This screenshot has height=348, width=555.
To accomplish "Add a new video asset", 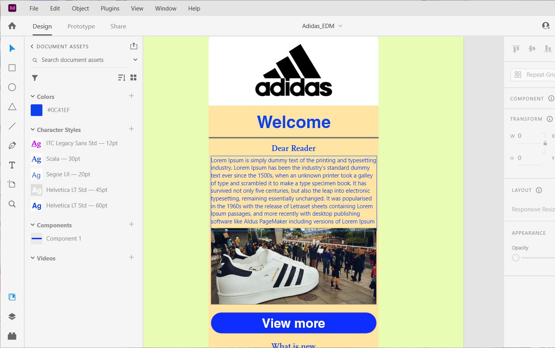I will coord(131,257).
